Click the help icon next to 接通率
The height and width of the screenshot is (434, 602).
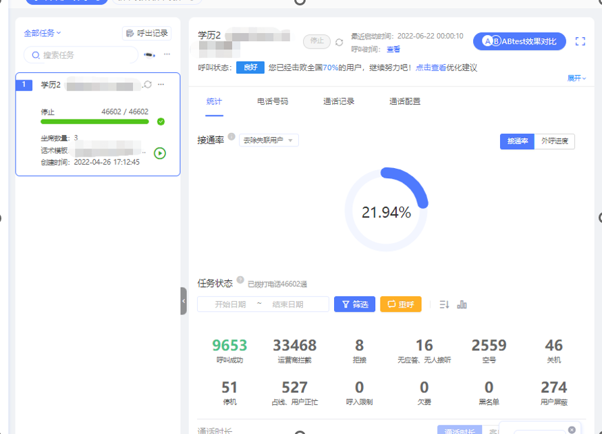[x=231, y=137]
